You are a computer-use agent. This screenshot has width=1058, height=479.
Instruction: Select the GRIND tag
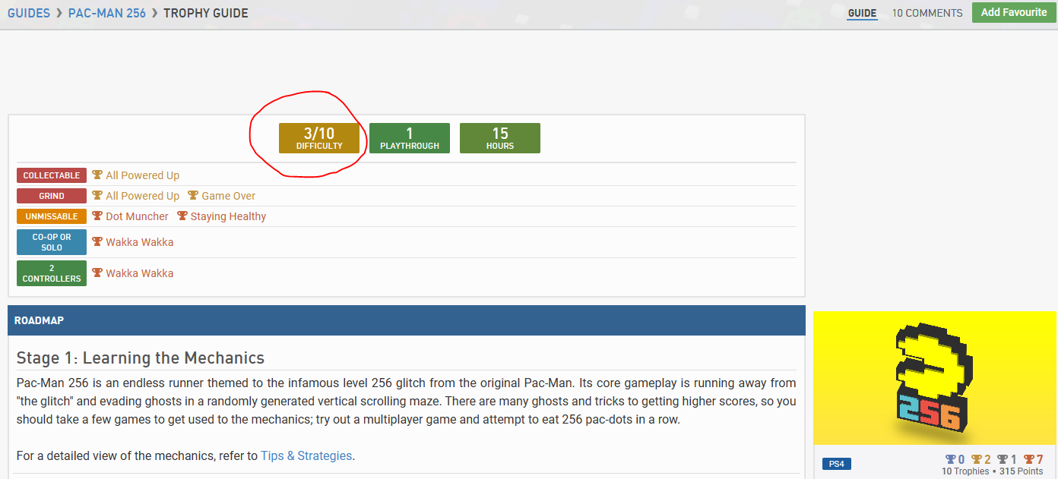point(52,196)
